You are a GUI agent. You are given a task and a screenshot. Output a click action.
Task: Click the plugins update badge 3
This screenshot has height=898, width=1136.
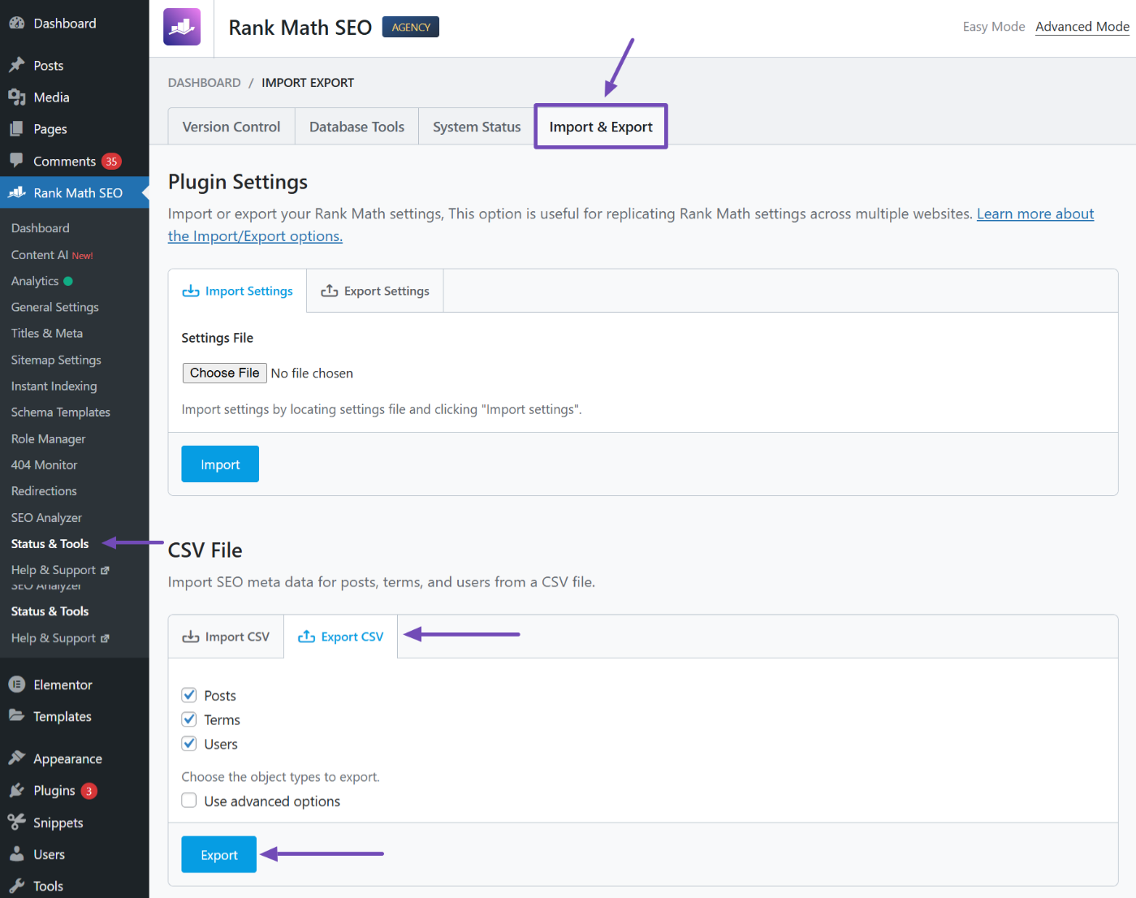[x=89, y=791]
